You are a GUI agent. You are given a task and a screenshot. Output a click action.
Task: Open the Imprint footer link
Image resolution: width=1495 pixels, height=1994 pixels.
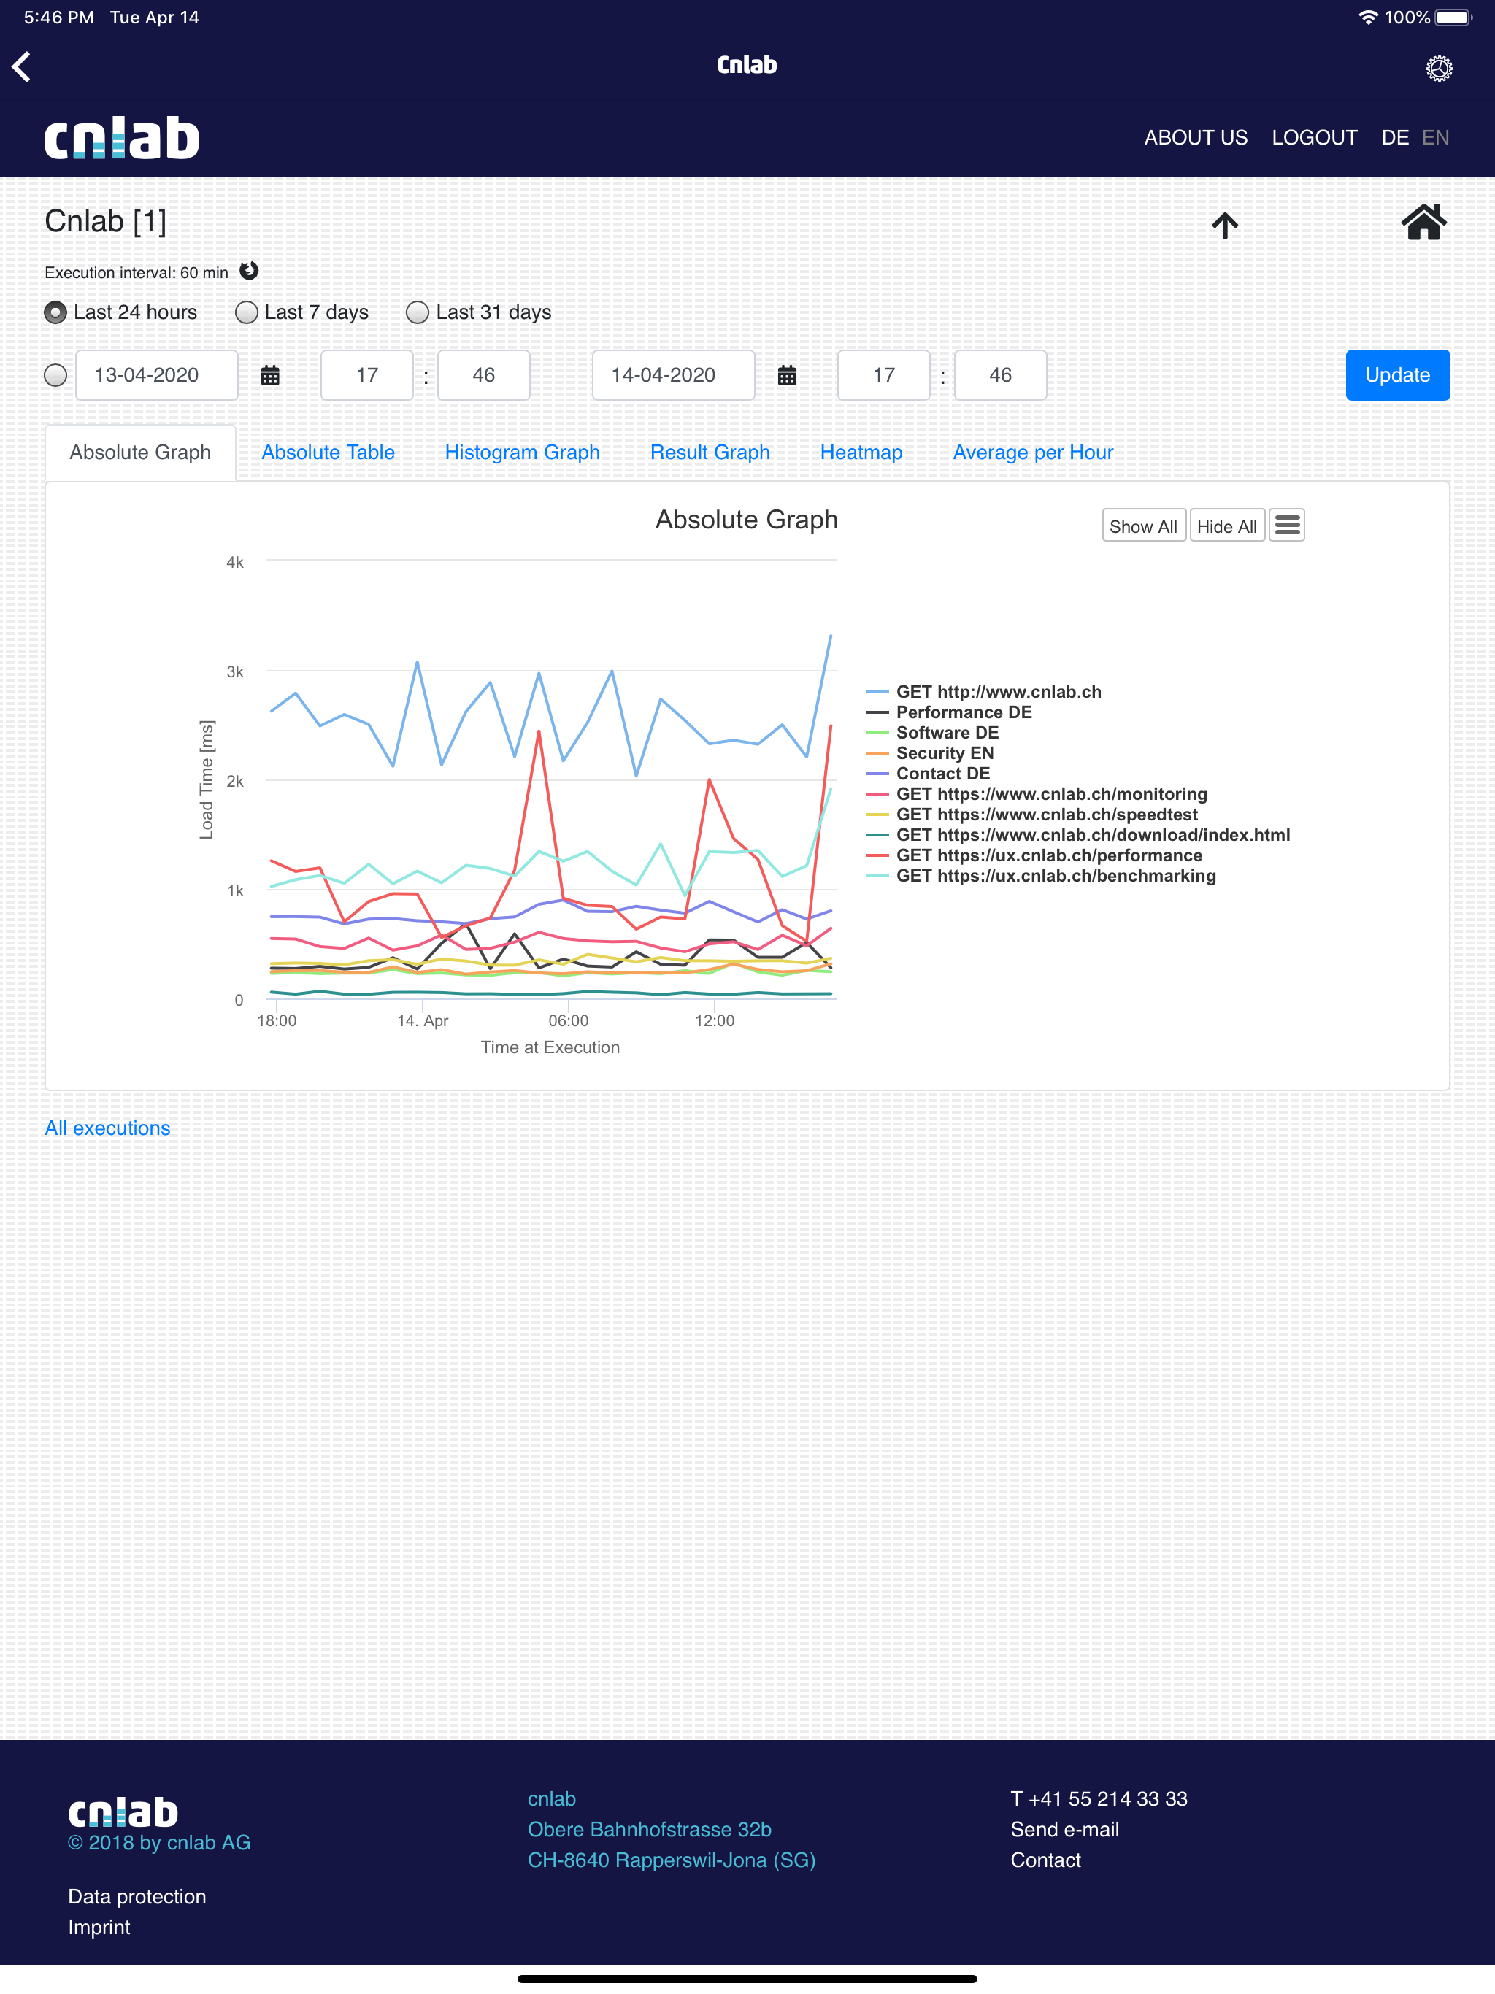[x=99, y=1928]
